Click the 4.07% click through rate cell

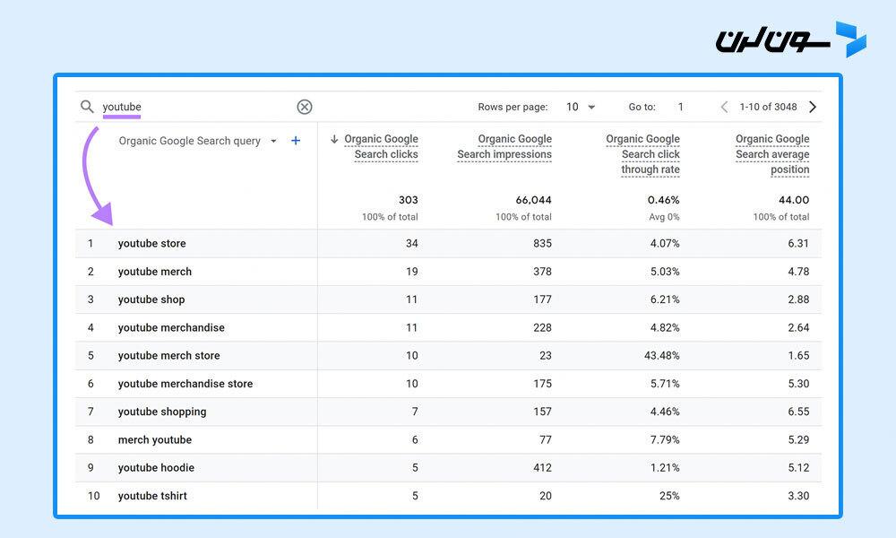coord(665,244)
